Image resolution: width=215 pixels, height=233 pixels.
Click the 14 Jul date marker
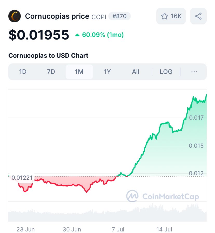pyautogui.click(x=164, y=229)
